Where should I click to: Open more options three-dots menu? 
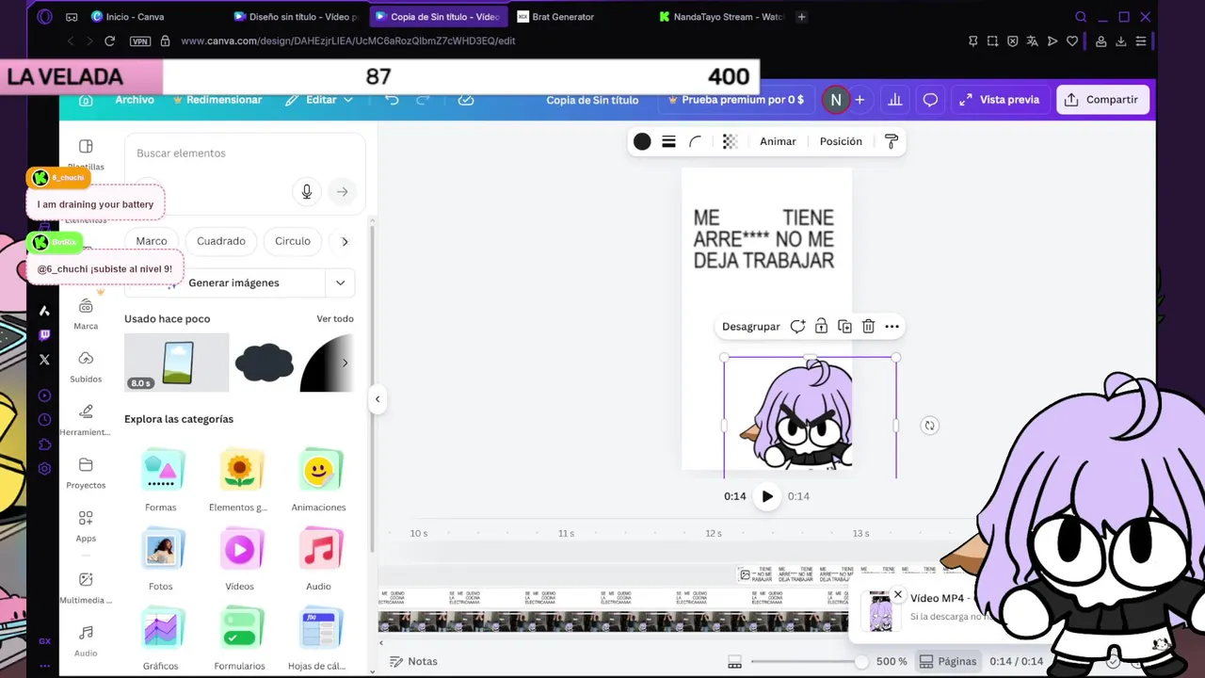[x=892, y=327]
